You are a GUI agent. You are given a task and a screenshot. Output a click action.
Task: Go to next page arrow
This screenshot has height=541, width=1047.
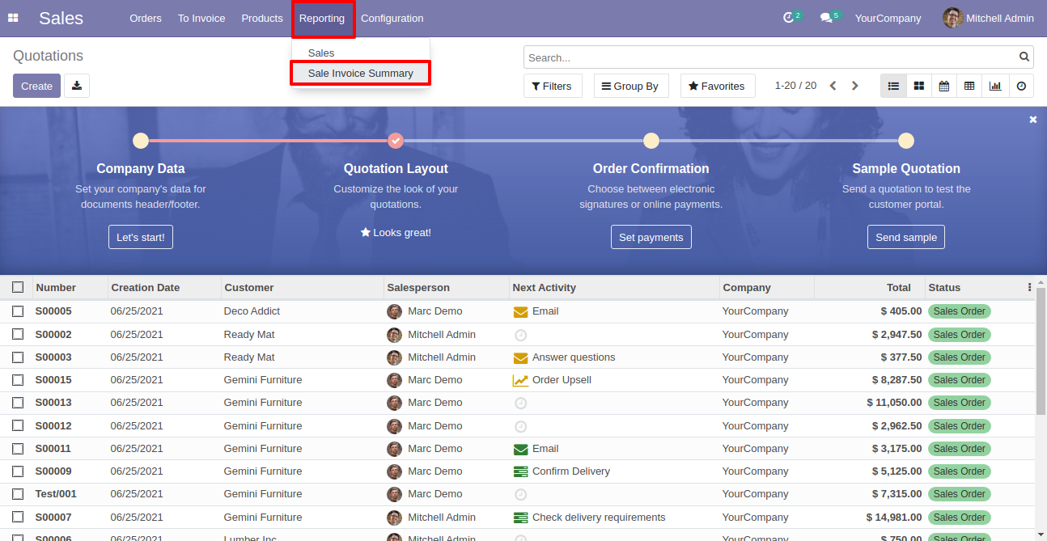click(x=854, y=86)
